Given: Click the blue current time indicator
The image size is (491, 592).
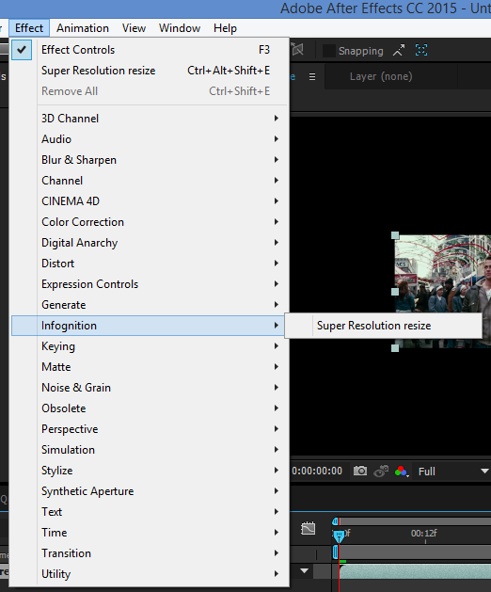Looking at the screenshot, I should pyautogui.click(x=339, y=536).
